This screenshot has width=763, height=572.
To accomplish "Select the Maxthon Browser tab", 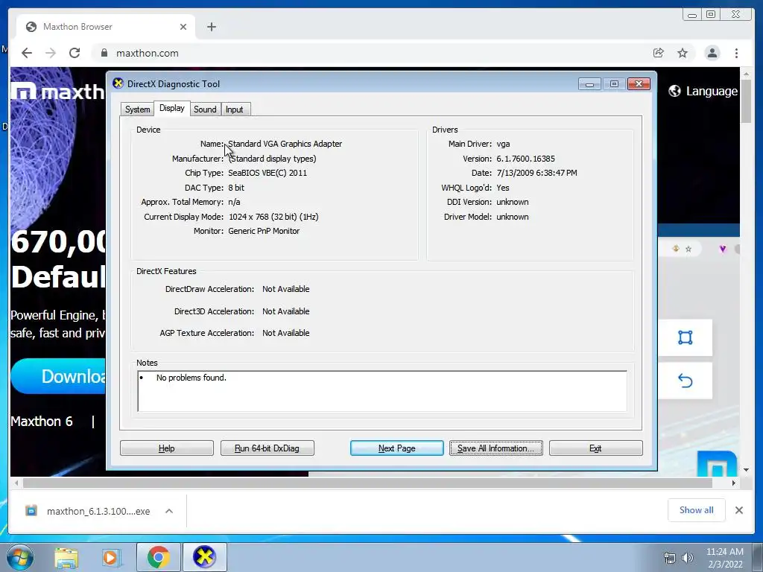I will pyautogui.click(x=106, y=27).
